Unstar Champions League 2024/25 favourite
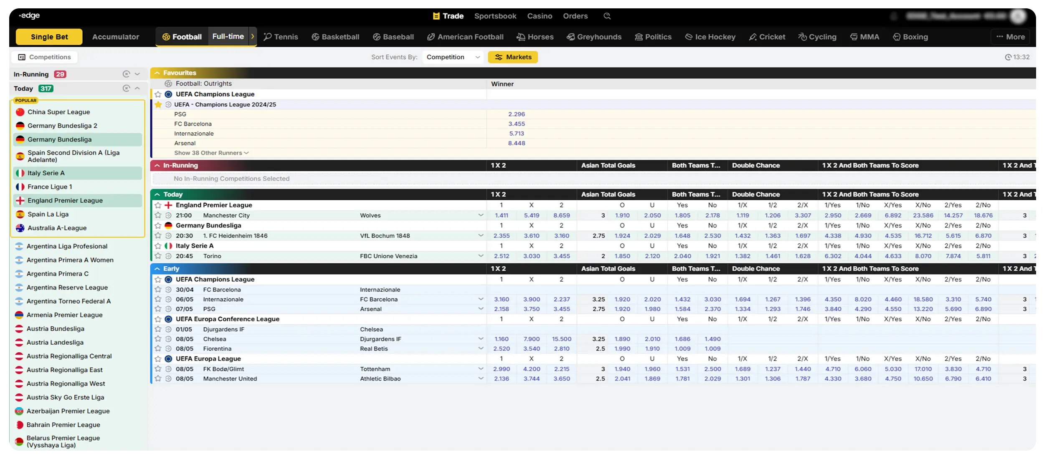Screen dimensions: 1044x459 coord(158,104)
